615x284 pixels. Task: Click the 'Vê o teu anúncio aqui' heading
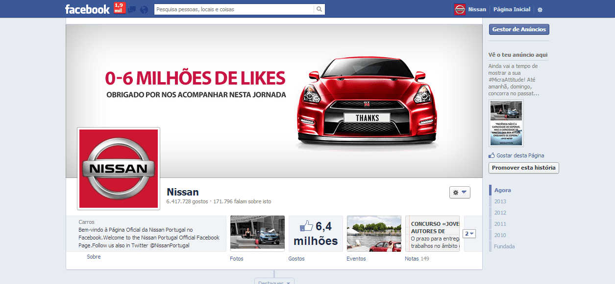pyautogui.click(x=518, y=55)
